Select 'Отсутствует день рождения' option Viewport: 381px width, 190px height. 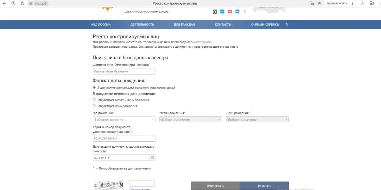pos(94,106)
